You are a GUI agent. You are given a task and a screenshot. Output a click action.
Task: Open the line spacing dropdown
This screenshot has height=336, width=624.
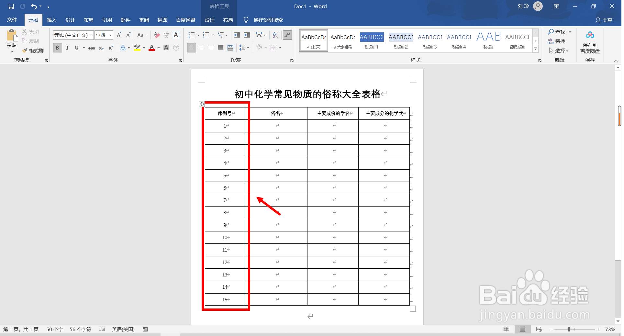245,48
